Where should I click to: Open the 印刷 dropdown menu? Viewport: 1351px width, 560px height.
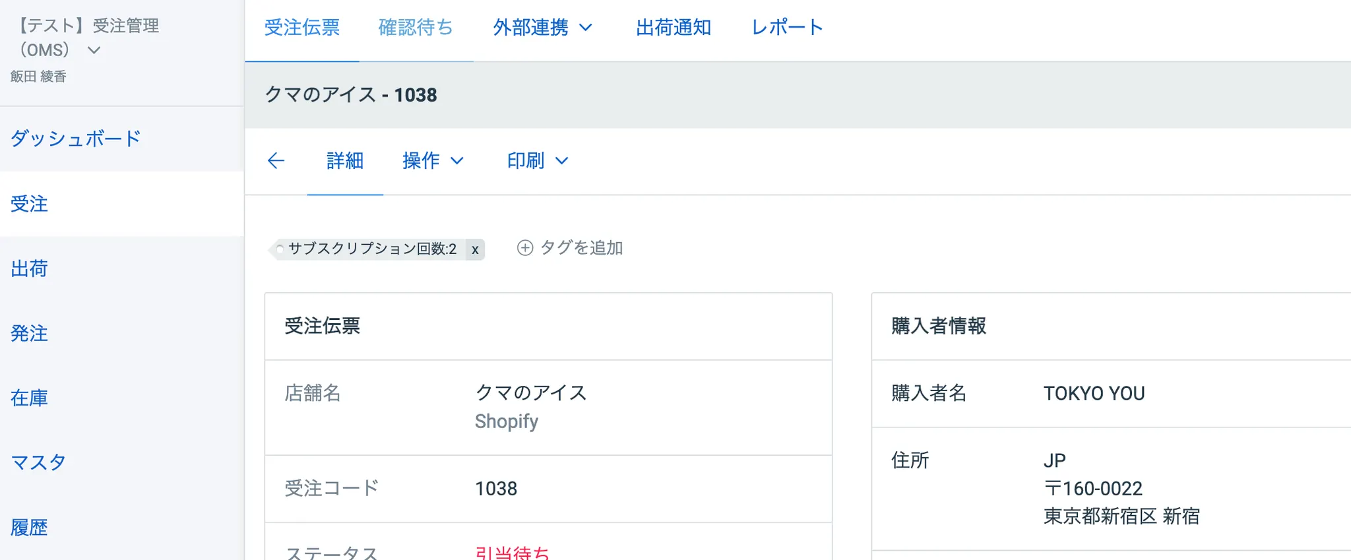tap(537, 160)
